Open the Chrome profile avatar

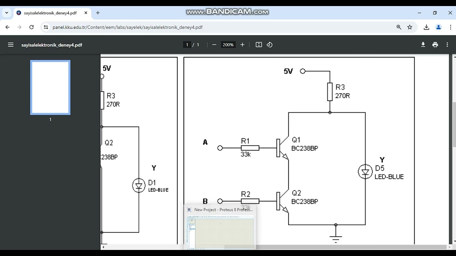[439, 27]
